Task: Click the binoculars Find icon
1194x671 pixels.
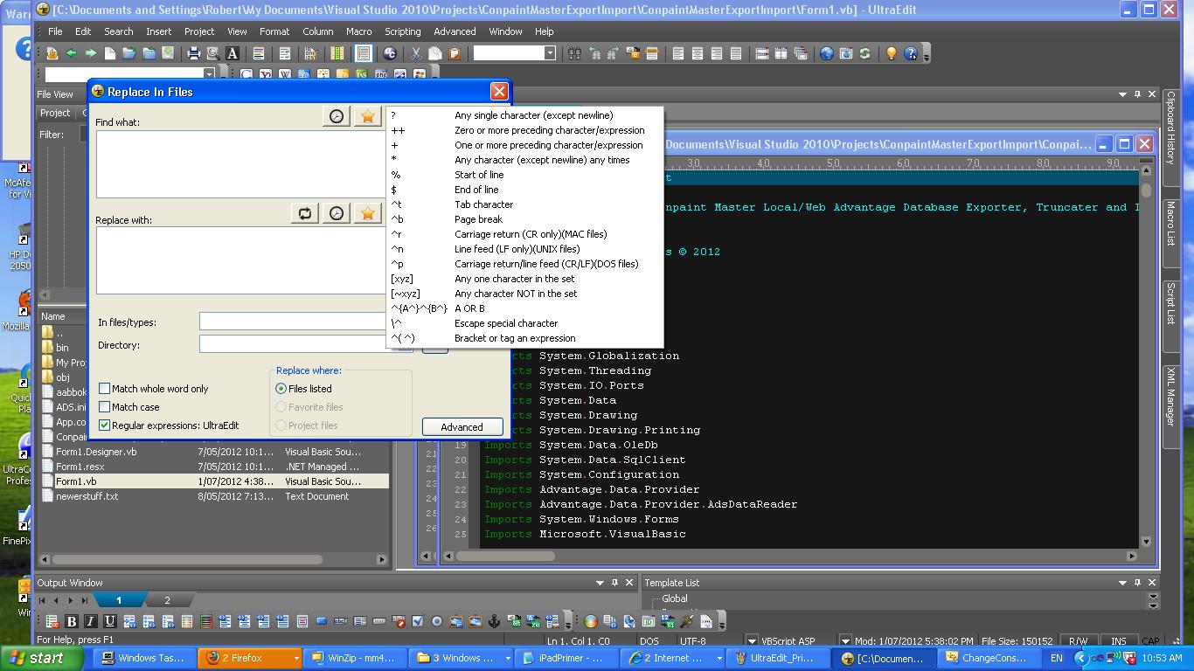Action: (x=574, y=53)
